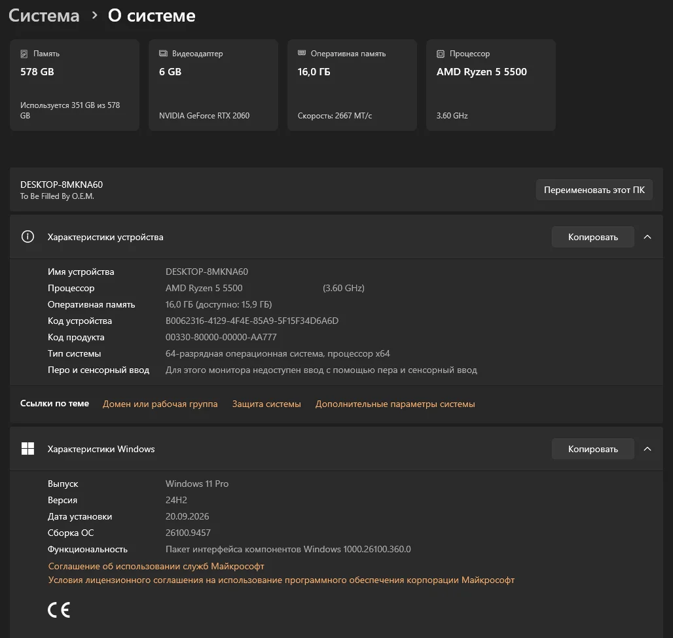This screenshot has width=673, height=638.
Task: Open the Оперативная память 16,0 ГБ card
Action: click(352, 85)
